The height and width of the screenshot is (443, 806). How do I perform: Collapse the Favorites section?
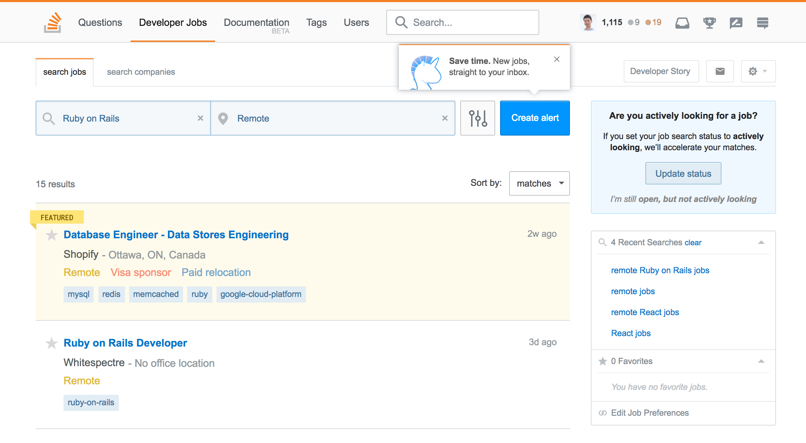point(761,361)
